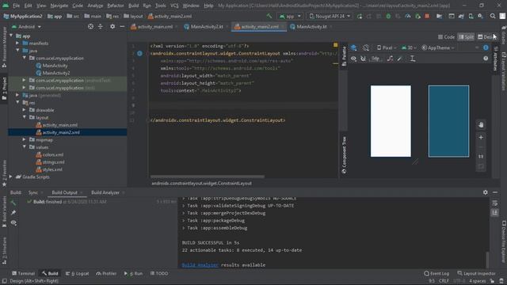The image size is (507, 285).
Task: Toggle the Build view eye icon
Action: pos(13,222)
